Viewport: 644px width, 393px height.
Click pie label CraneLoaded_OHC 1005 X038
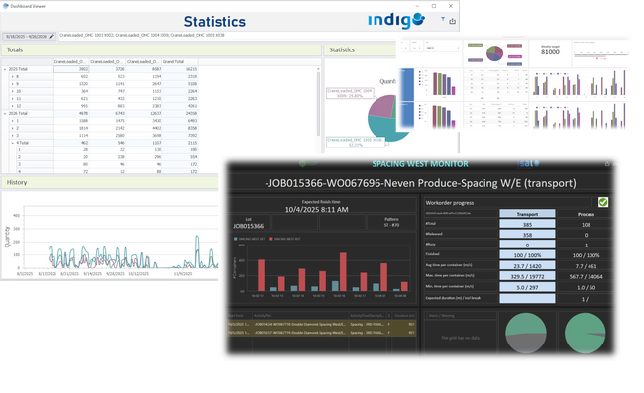(356, 142)
